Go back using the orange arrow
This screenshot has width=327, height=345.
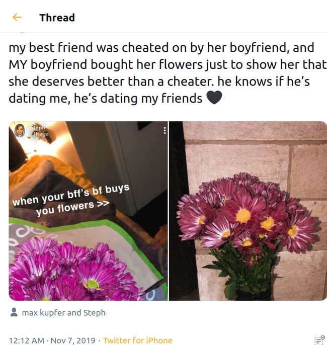coord(17,18)
